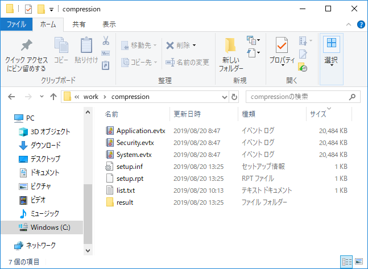Open Documents (ドキュメント) in sidebar
Viewport: 368px width, 269px height.
click(39, 172)
